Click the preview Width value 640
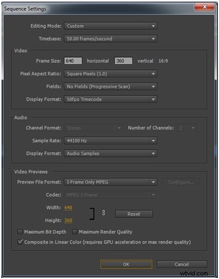The image size is (219, 279). (x=68, y=208)
